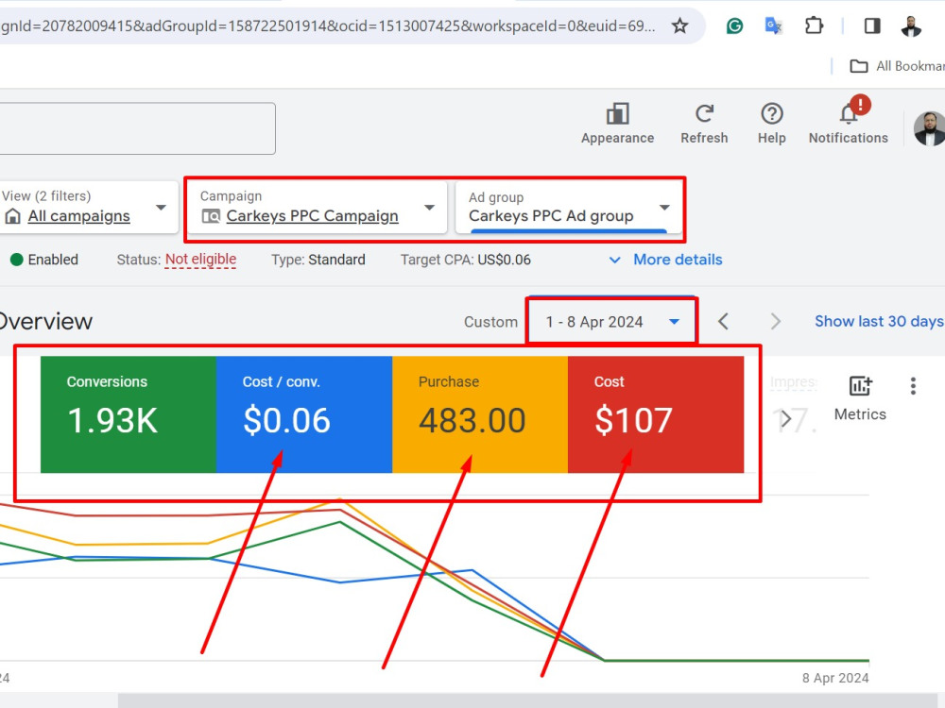Go to next date range
Image resolution: width=945 pixels, height=708 pixels.
[776, 322]
